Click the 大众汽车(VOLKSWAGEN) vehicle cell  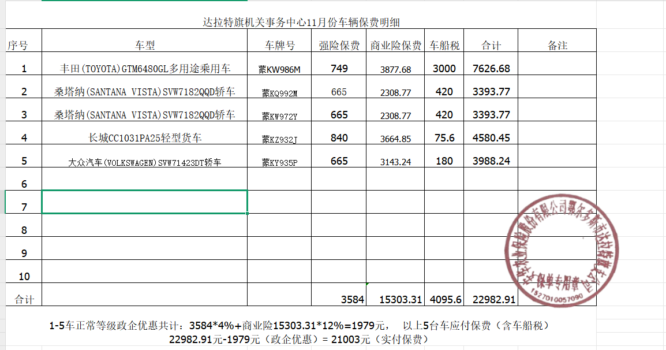click(x=145, y=162)
